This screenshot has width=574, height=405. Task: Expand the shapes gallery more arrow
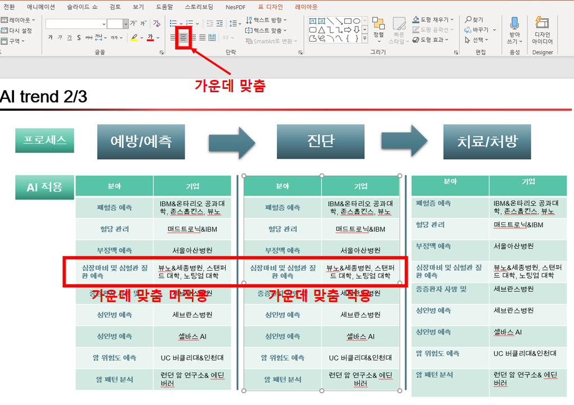(x=365, y=38)
